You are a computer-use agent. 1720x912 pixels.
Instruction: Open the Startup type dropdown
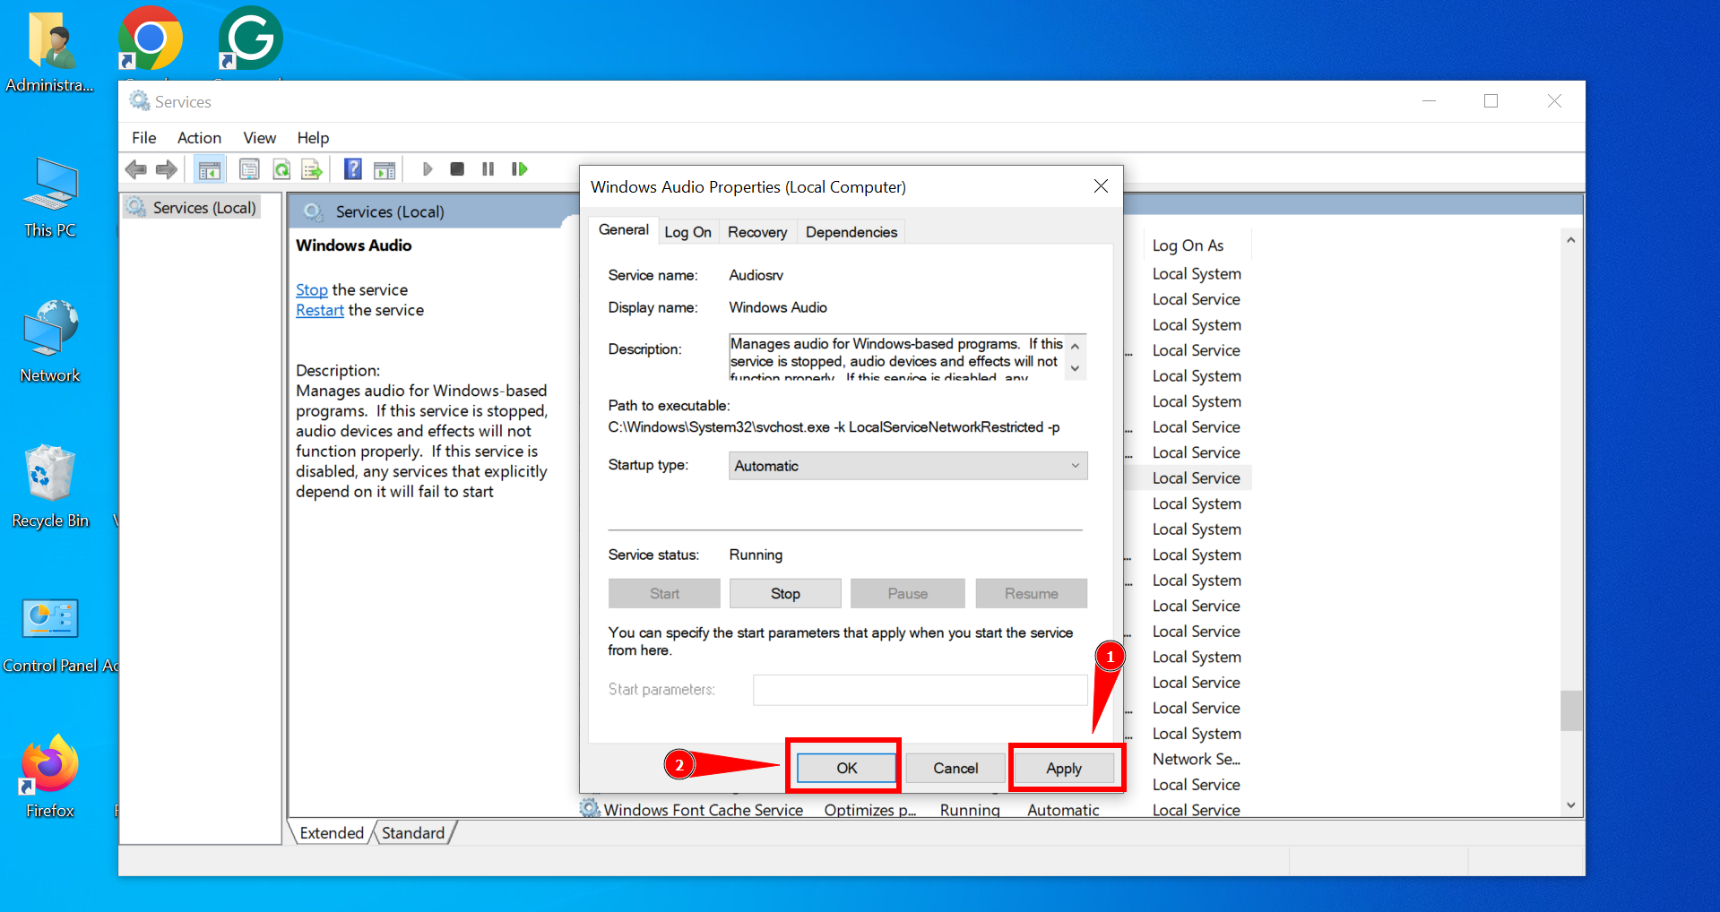(x=908, y=466)
